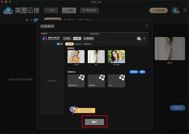
Task: Open the user avatar profile icon
Action: point(175,10)
